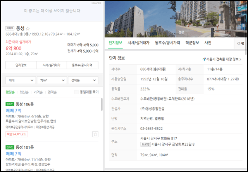The width and height of the screenshot is (248, 172).
Task: Favorite the 동성 apartment with the star icon
Action: click(28, 29)
